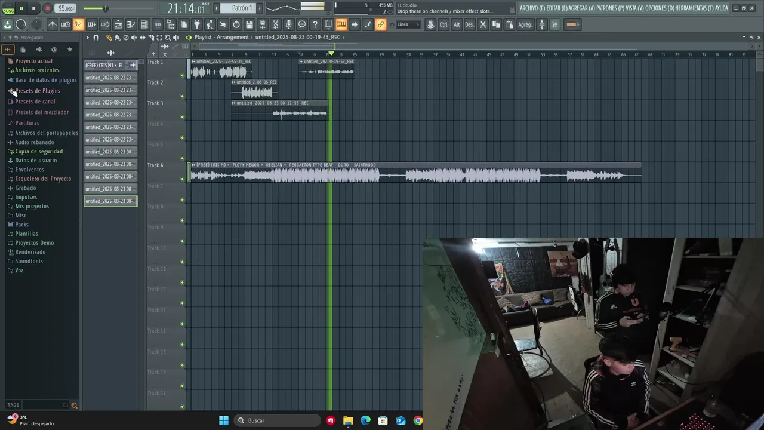Viewport: 764px width, 430px height.
Task: Toggle the 3.2.1 countdown before recording
Action: tap(78, 24)
